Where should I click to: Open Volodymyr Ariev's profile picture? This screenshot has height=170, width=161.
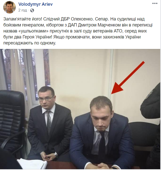[9, 7]
